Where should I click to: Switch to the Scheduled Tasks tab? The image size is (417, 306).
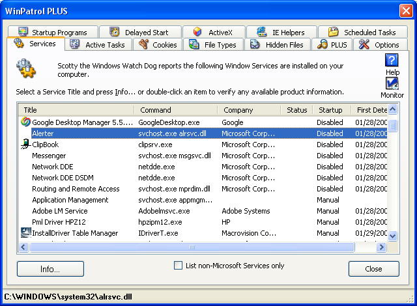(x=363, y=32)
